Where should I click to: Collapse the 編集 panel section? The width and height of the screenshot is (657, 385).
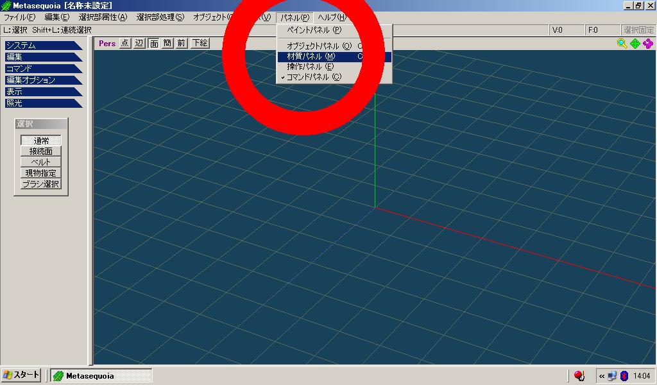click(x=44, y=56)
